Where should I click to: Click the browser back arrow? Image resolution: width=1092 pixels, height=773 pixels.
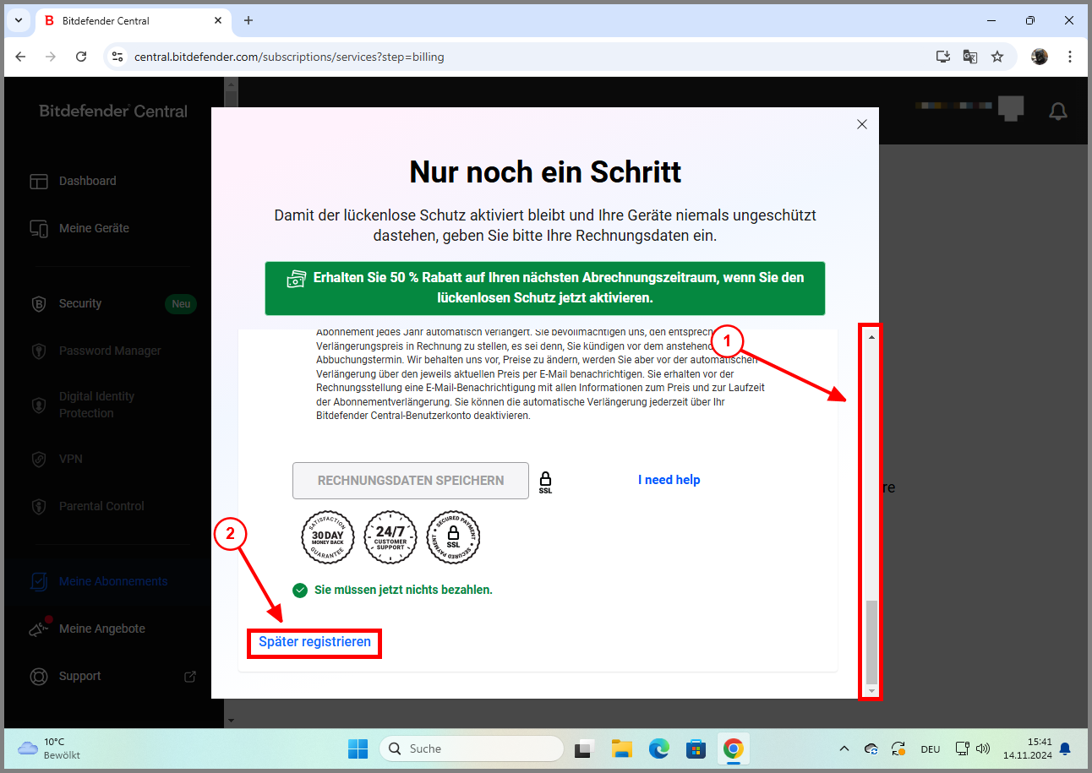coord(21,57)
